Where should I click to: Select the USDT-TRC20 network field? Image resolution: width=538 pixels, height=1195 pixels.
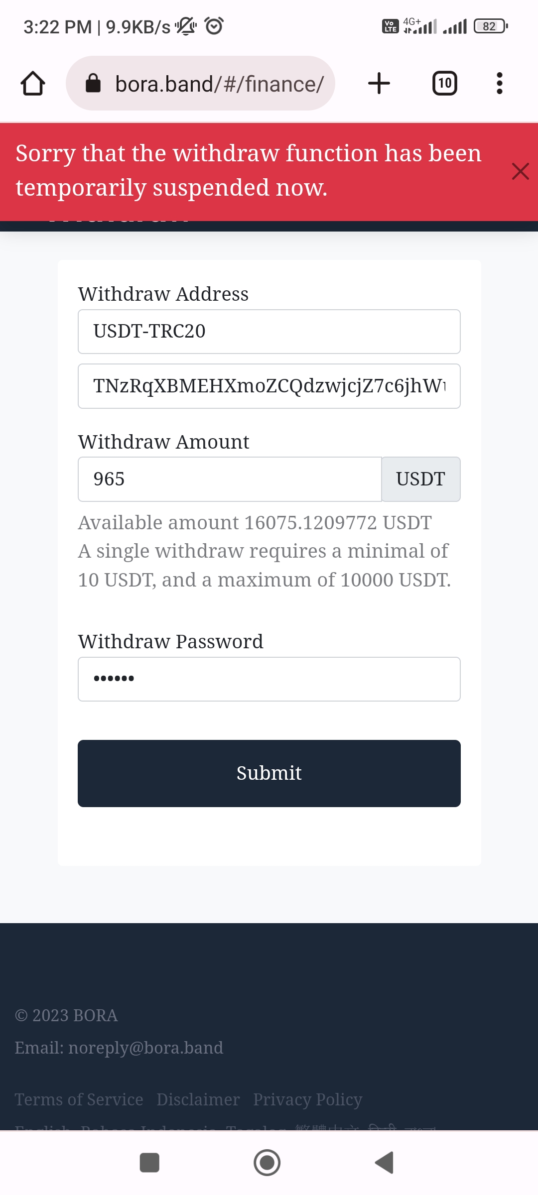269,332
